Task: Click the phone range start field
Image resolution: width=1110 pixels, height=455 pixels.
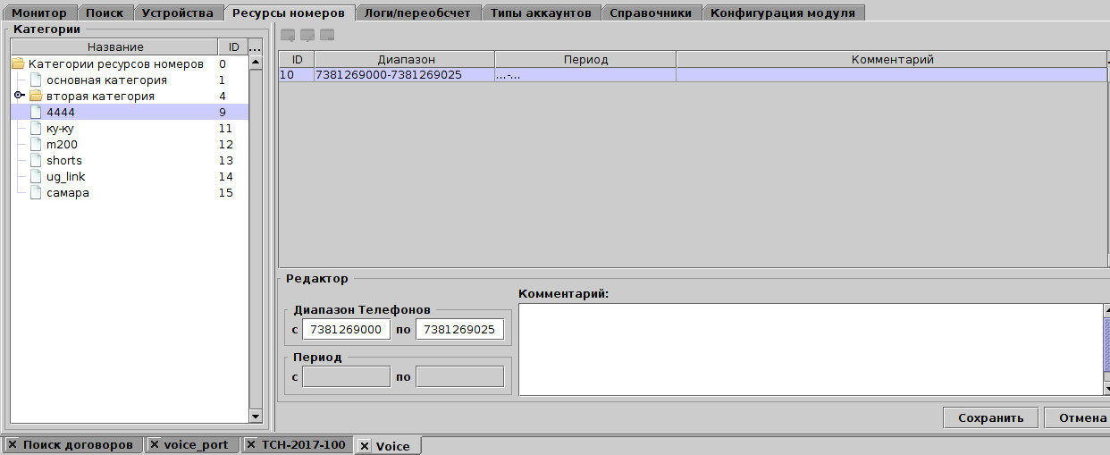Action: [346, 330]
